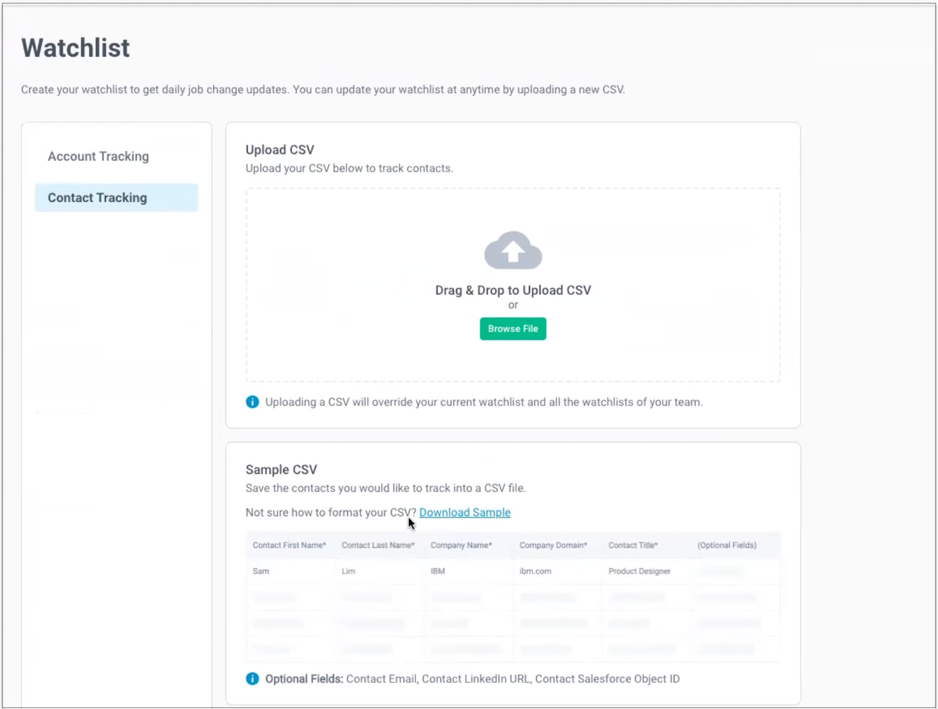Click the Company Domain column header
This screenshot has height=709, width=938.
pyautogui.click(x=553, y=545)
